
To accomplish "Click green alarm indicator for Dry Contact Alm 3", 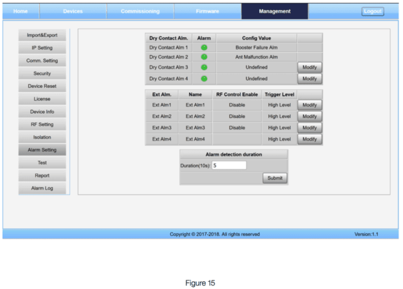I will click(x=204, y=67).
